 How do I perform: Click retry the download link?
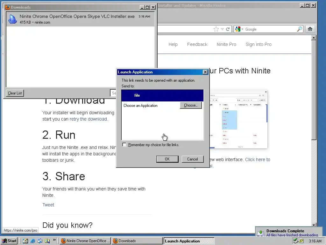point(89,119)
